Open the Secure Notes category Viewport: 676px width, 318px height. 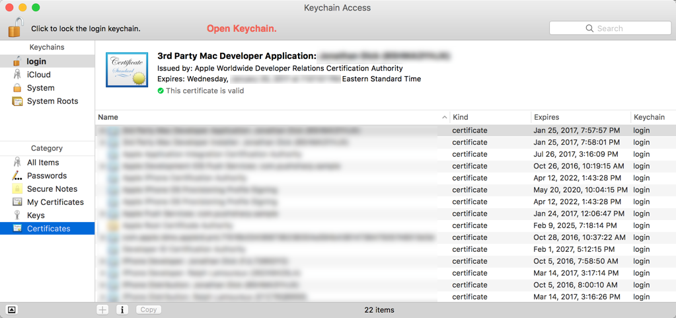point(48,189)
